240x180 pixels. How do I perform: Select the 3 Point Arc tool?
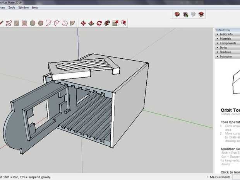point(65,23)
